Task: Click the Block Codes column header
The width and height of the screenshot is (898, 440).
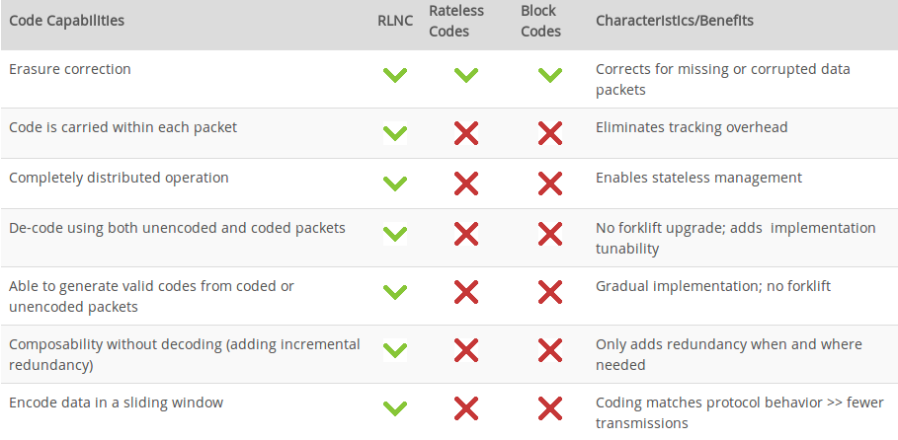Action: pyautogui.click(x=540, y=21)
